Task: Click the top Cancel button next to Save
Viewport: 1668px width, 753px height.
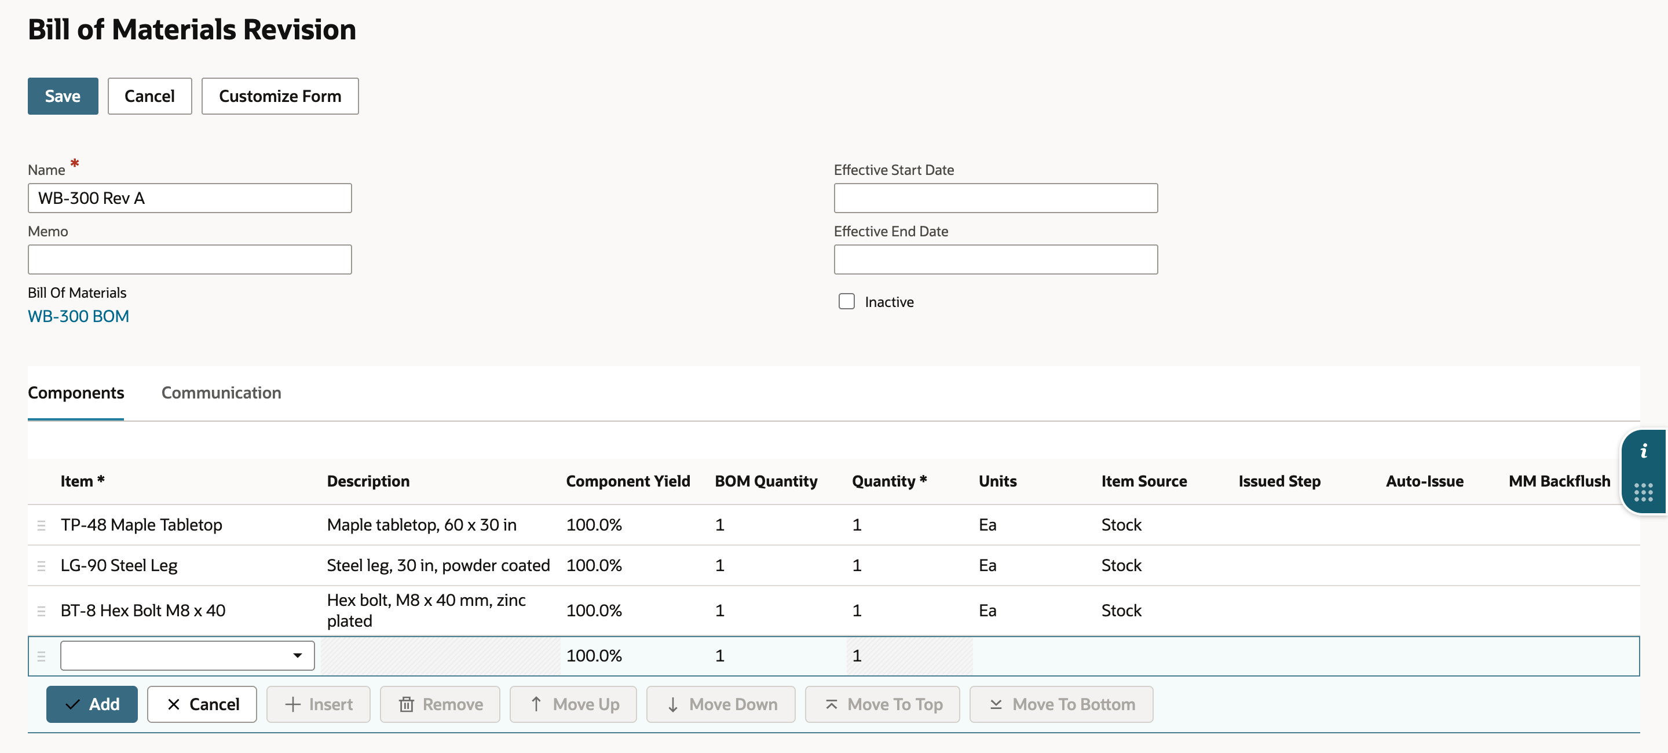Action: [149, 96]
